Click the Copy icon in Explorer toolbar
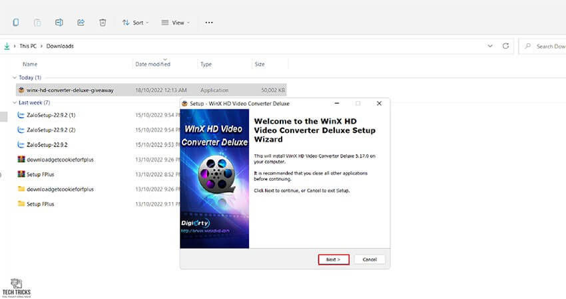The height and width of the screenshot is (299, 566). click(x=16, y=23)
